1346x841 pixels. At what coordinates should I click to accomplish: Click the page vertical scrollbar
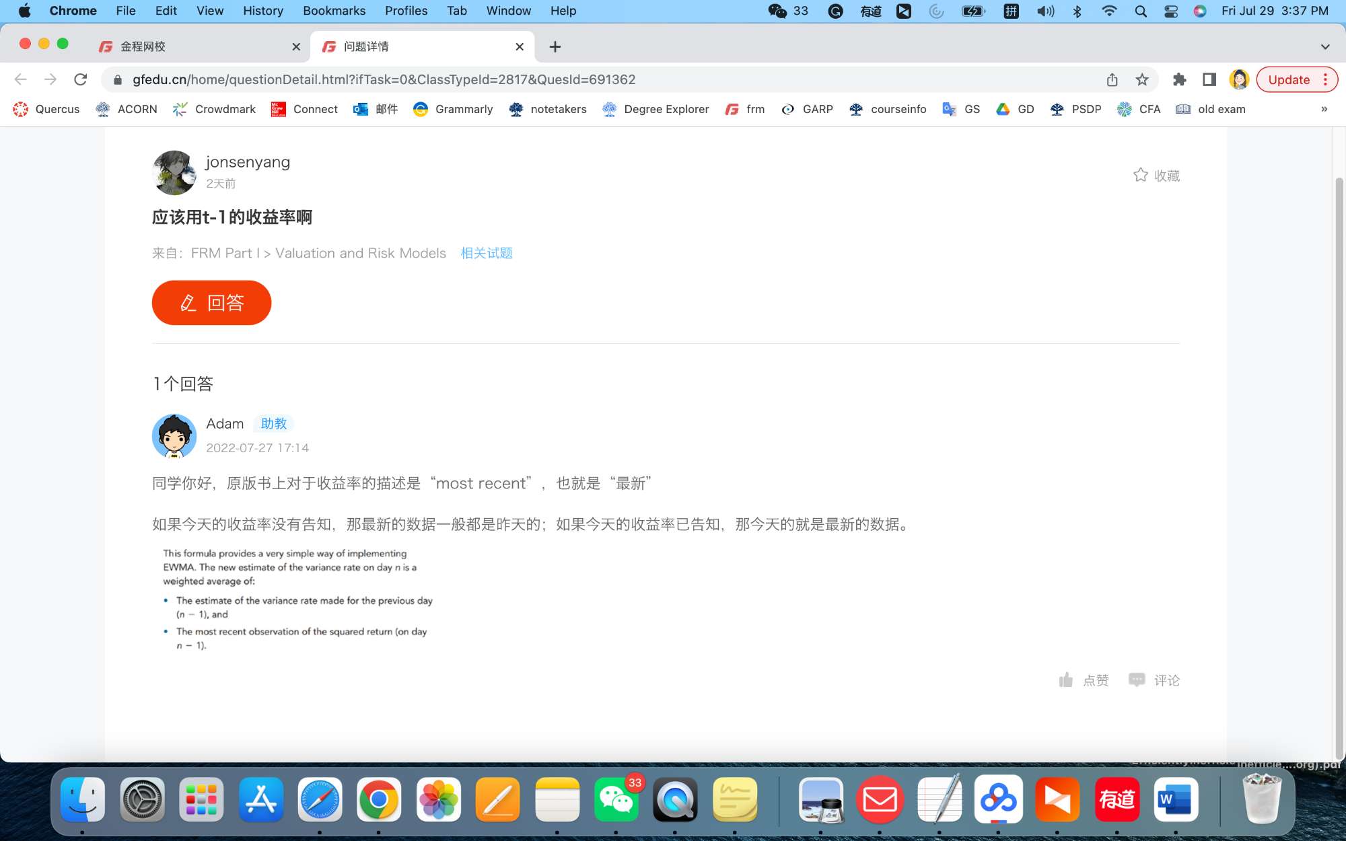point(1339,464)
